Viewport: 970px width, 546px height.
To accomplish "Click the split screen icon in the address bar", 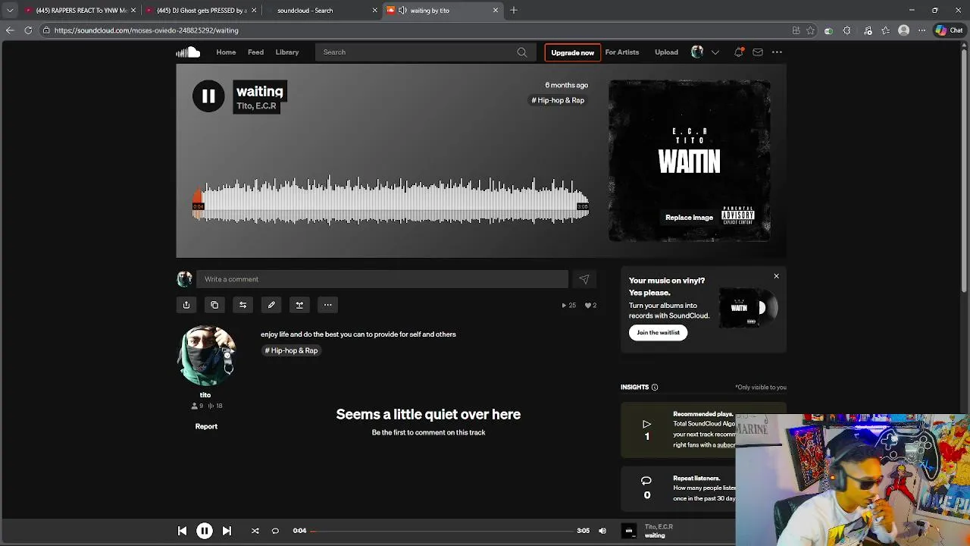I will pos(796,30).
